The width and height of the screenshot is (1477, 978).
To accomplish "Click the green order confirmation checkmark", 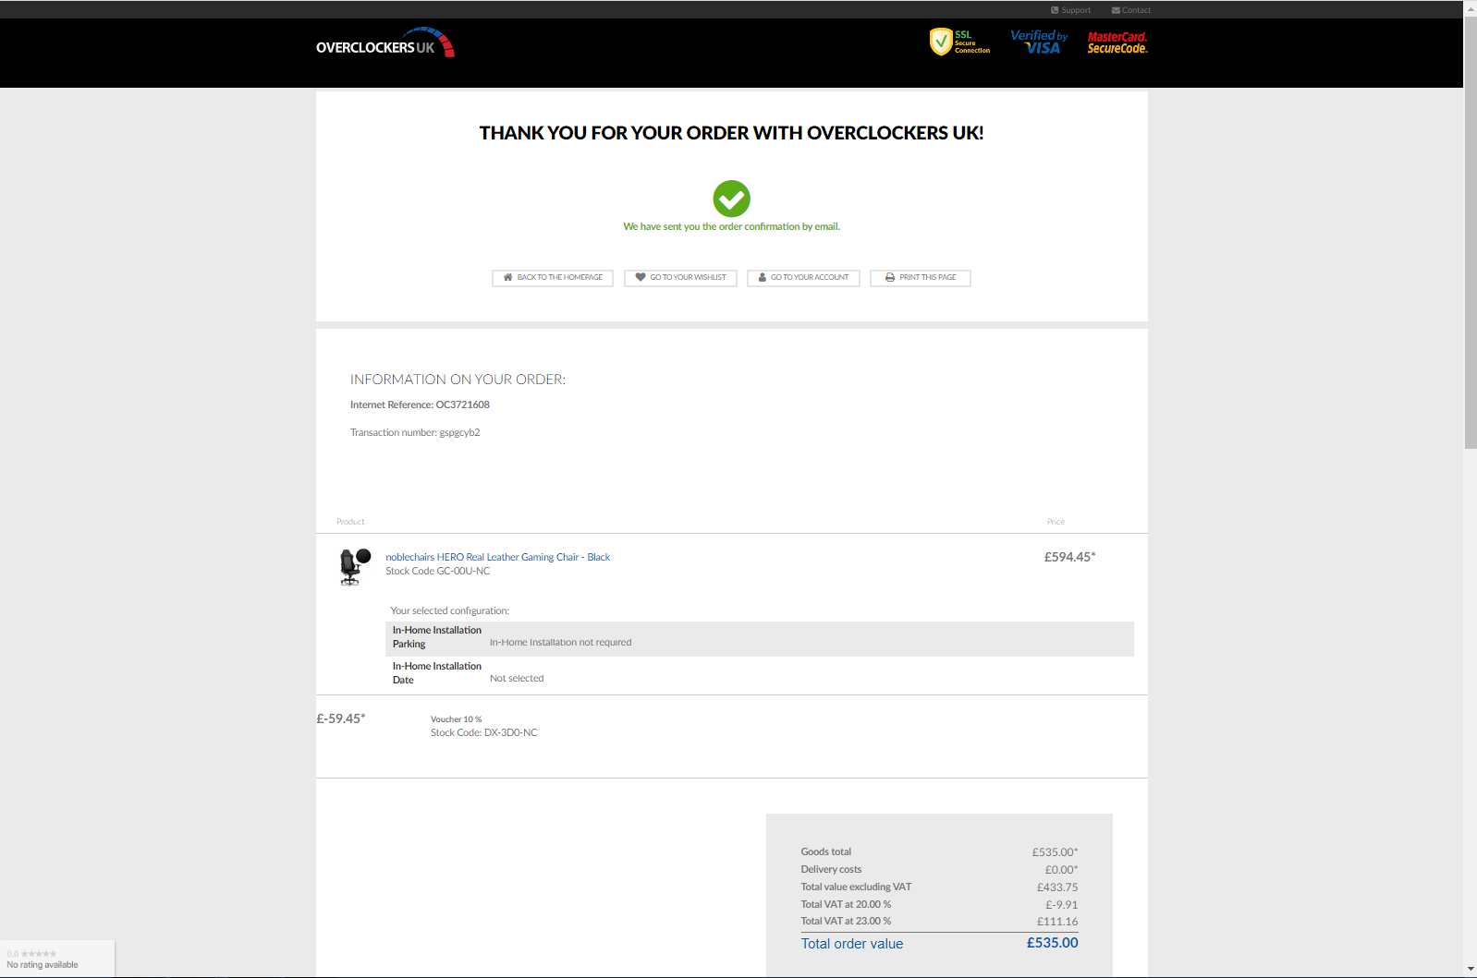I will [x=731, y=199].
